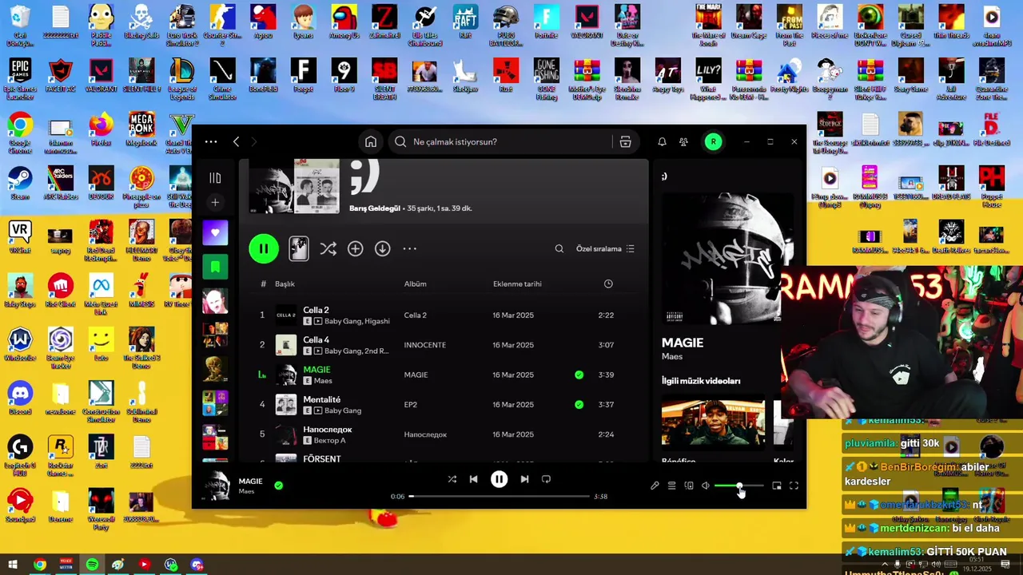Select the Among Us desktop icon
1023x575 pixels.
pyautogui.click(x=344, y=22)
